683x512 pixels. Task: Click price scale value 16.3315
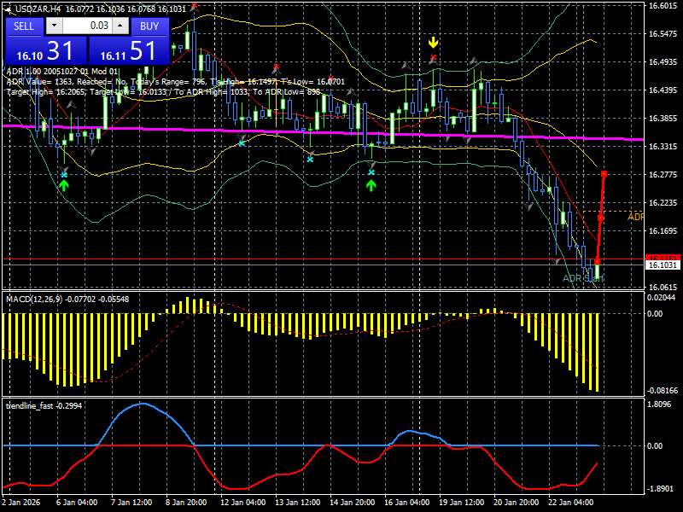point(663,146)
